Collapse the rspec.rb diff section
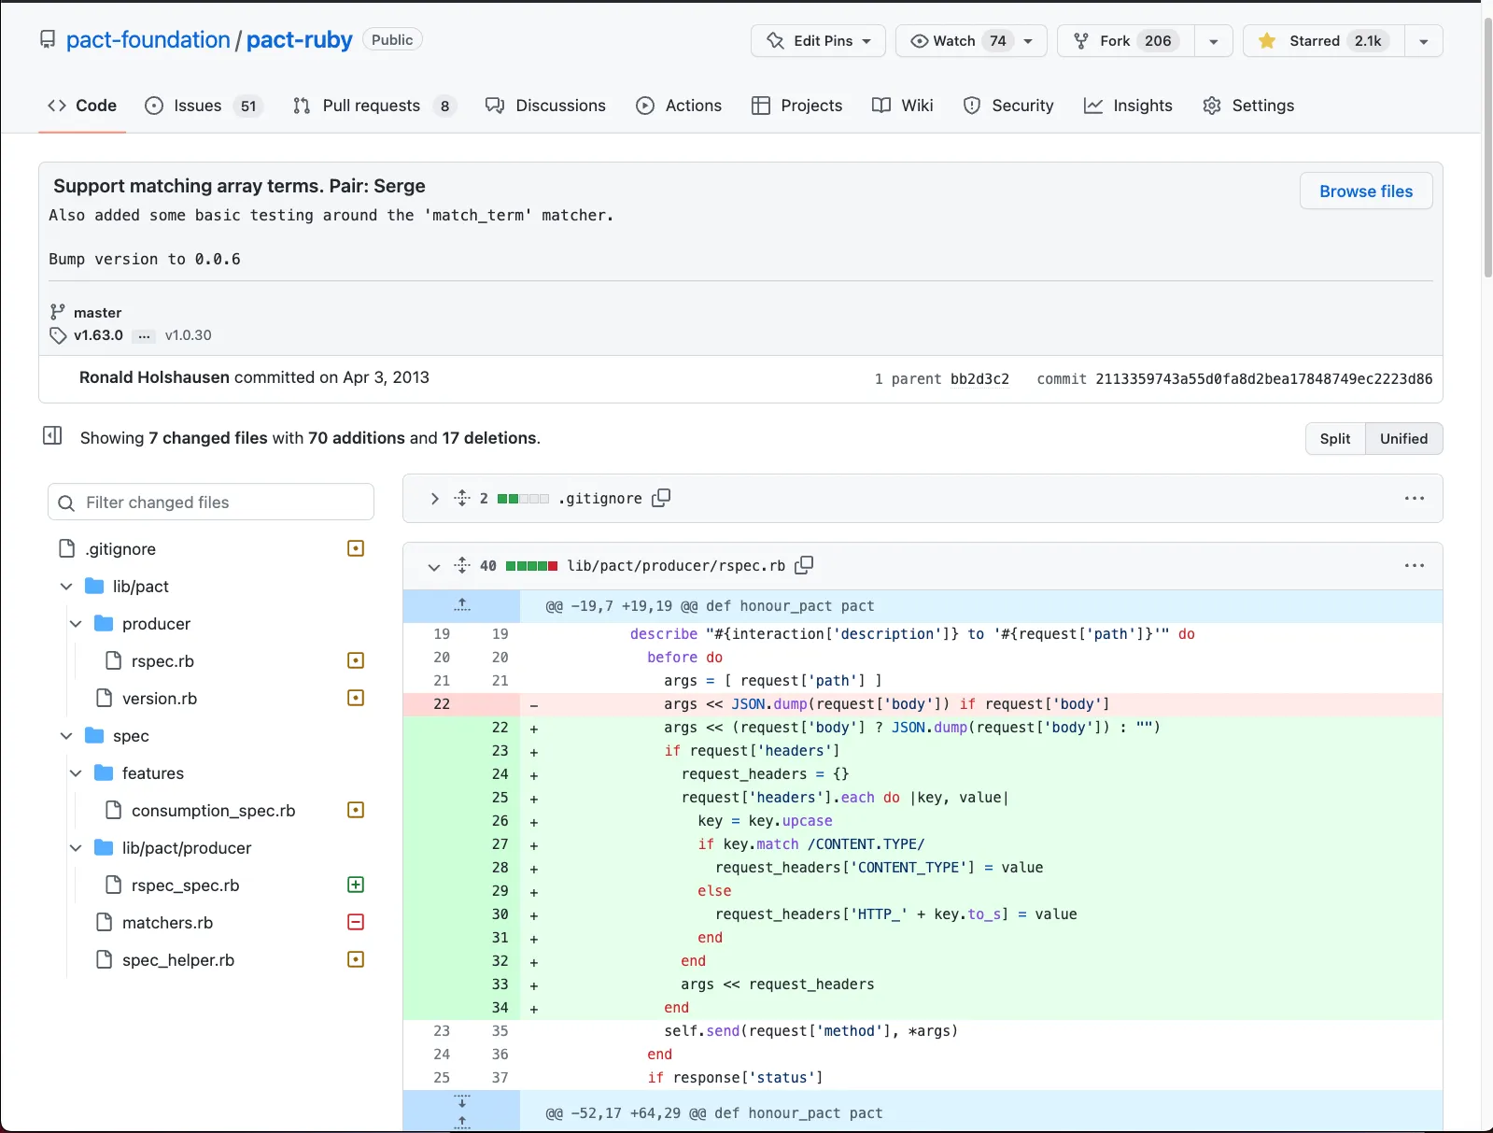 pos(434,566)
